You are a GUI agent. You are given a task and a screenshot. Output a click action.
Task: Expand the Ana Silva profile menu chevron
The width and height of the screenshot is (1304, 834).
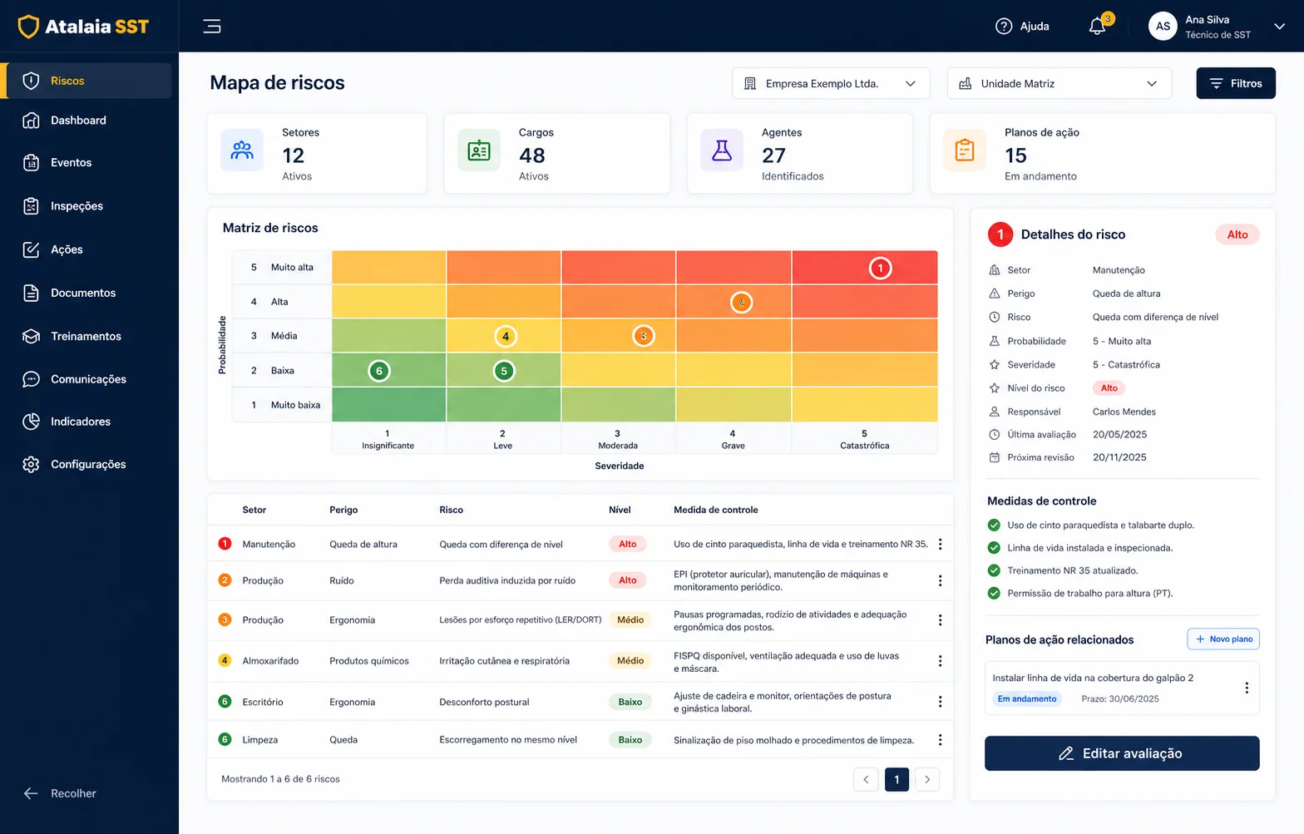(1279, 27)
